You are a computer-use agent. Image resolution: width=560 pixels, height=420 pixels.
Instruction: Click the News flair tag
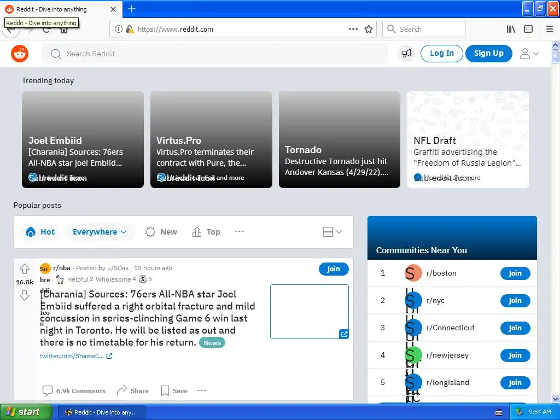click(x=212, y=343)
